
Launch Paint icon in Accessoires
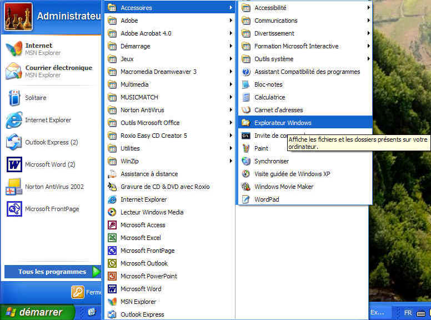point(245,148)
